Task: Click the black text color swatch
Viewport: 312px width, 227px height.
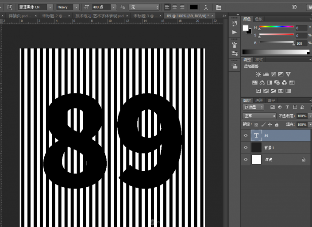Action: tap(193, 8)
